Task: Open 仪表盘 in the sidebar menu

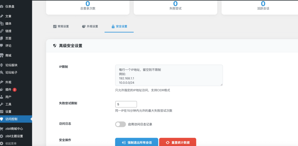Action: pyautogui.click(x=16, y=7)
